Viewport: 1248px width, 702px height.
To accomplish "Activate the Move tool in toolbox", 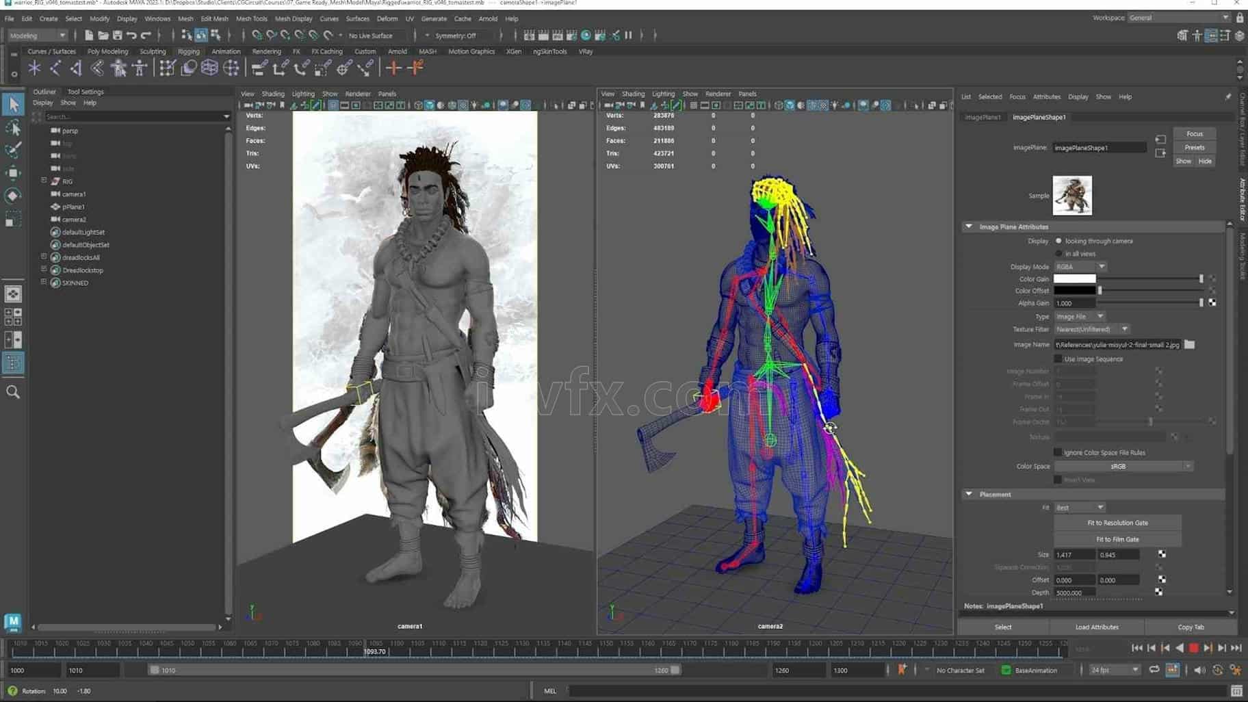I will coord(13,172).
